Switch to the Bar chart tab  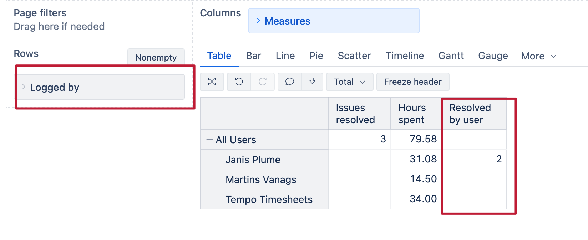(x=253, y=56)
